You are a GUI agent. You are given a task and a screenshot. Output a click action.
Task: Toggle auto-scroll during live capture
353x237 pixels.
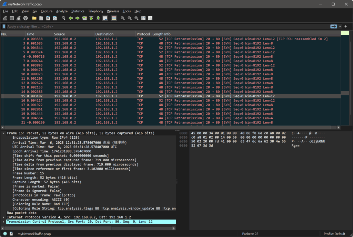click(105, 18)
